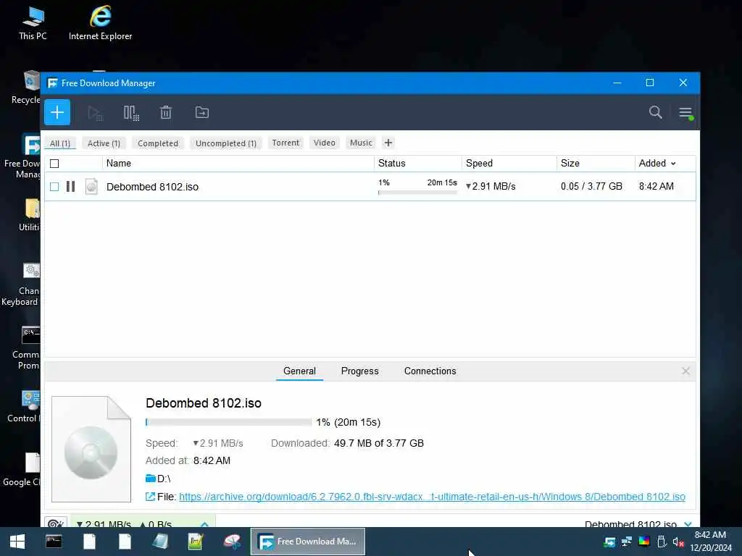742x556 pixels.
Task: Delete selected download with trash icon
Action: click(x=166, y=113)
